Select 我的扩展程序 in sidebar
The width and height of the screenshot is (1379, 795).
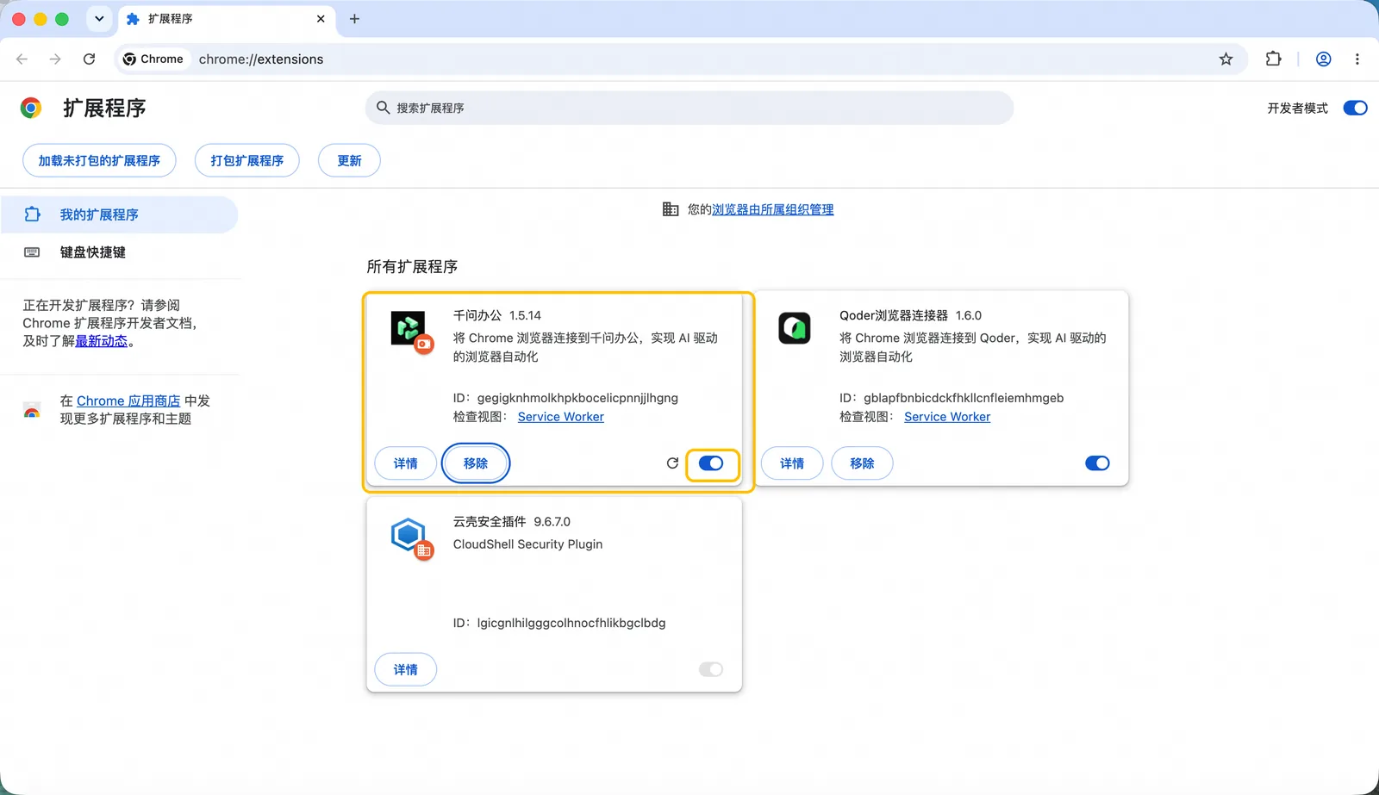pos(119,214)
